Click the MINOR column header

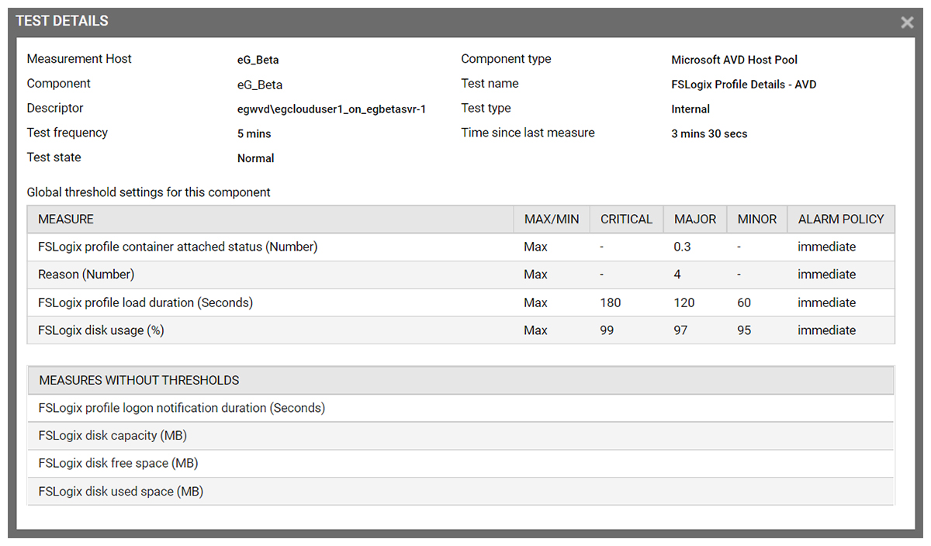click(757, 219)
